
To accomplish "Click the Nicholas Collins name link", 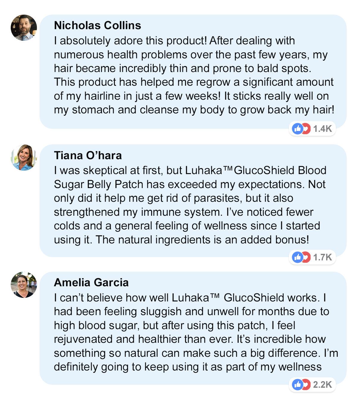I will click(98, 26).
